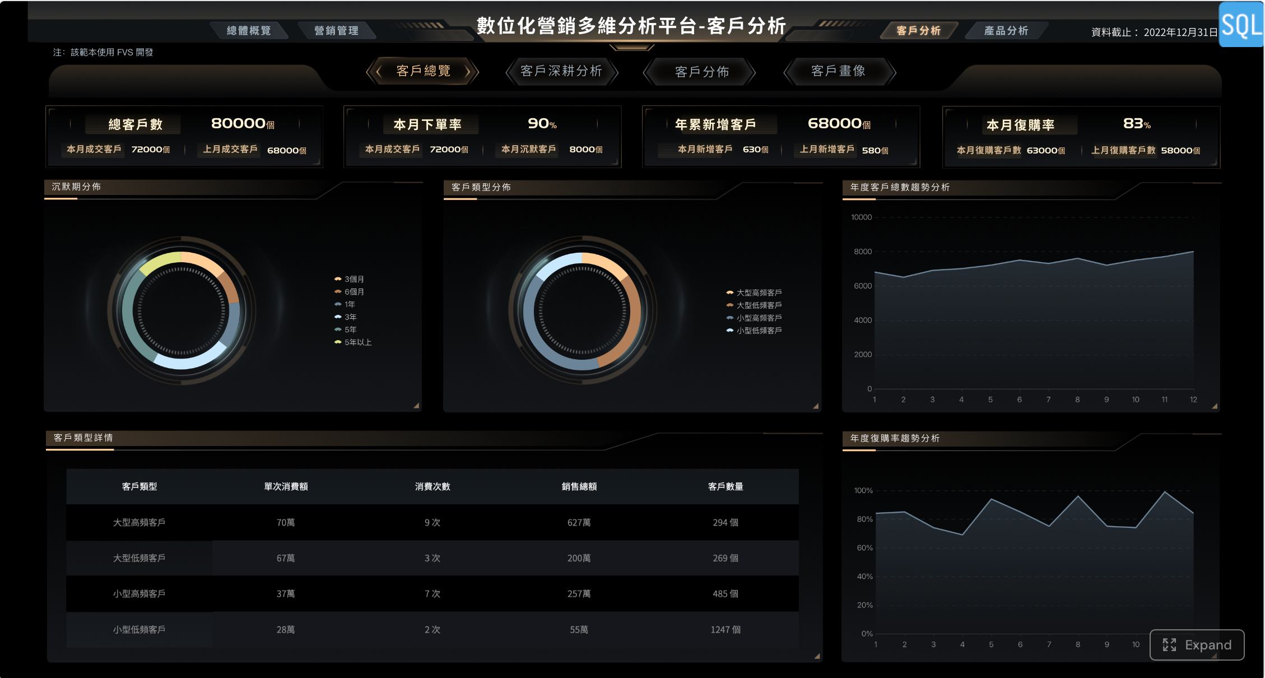Select the 客戶總覽 sub-tab
1265x678 pixels.
point(423,71)
